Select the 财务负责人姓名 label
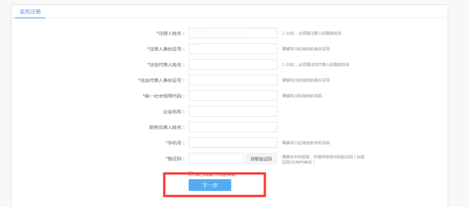This screenshot has width=469, height=207. click(x=167, y=127)
